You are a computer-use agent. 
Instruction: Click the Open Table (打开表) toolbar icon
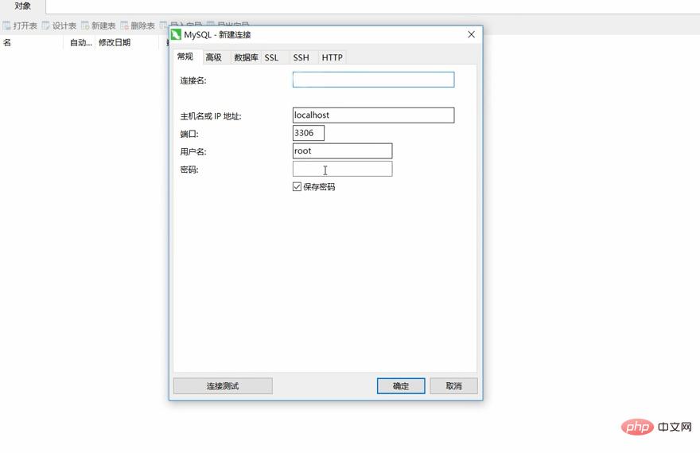(x=6, y=25)
